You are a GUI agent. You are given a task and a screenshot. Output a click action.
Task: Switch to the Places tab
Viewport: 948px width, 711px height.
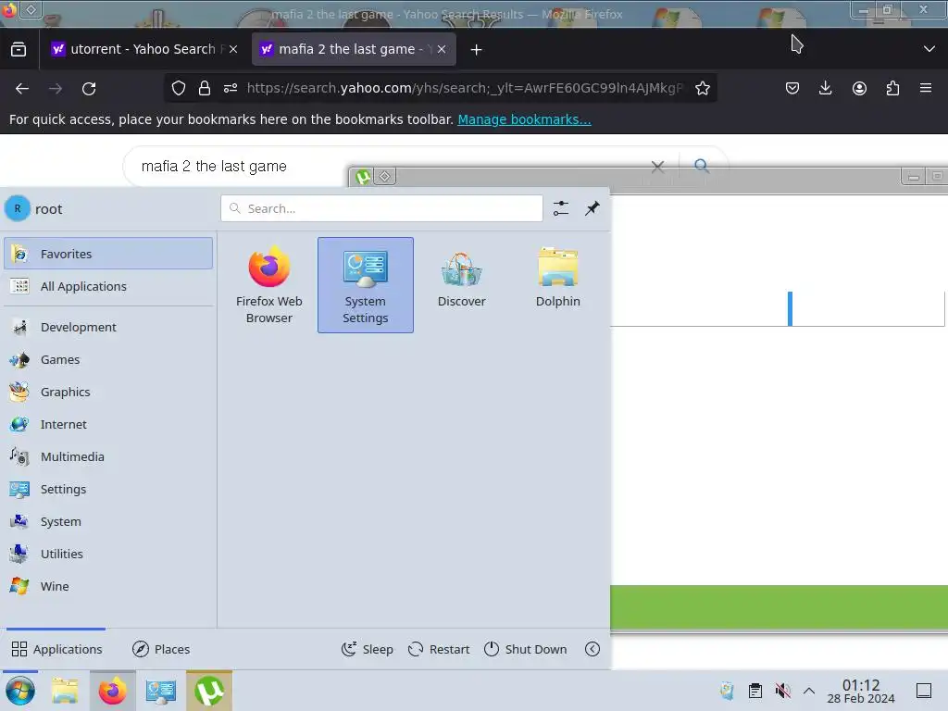161,649
